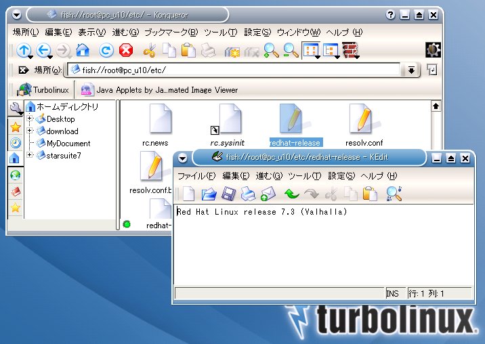Open Java Applets bookmark in bookmark bar

[x=159, y=90]
